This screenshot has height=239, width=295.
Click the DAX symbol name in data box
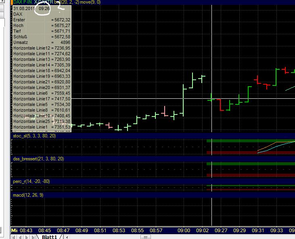pos(18,14)
